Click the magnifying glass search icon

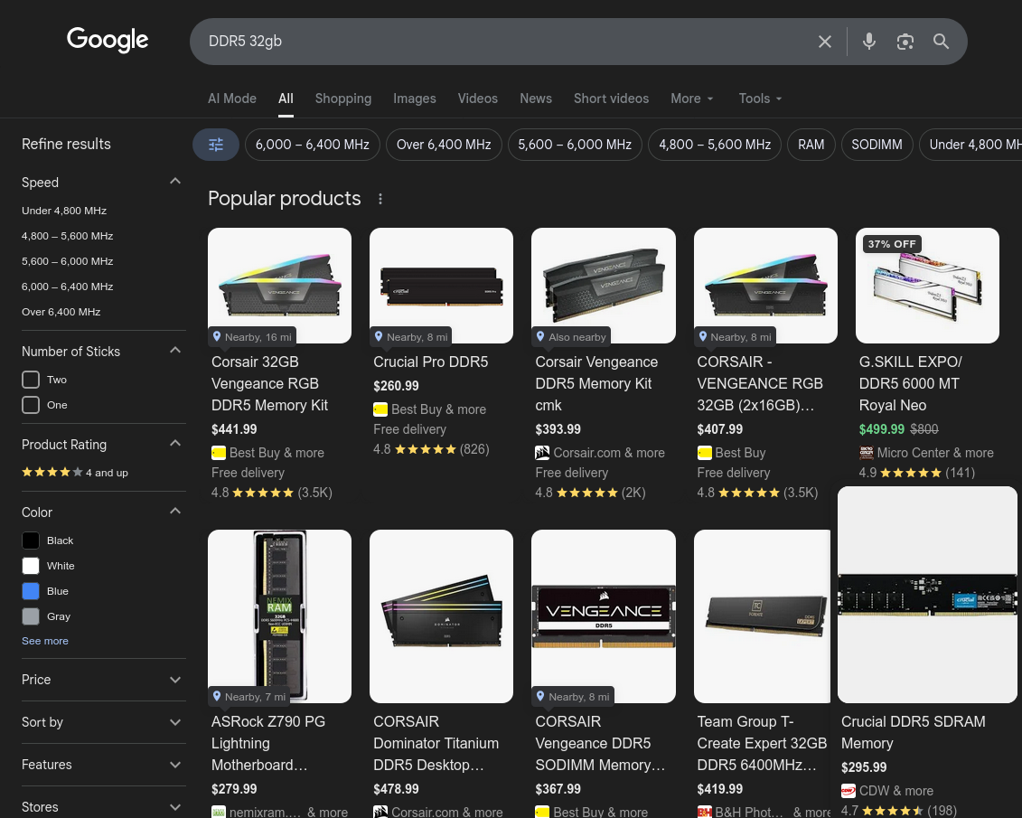point(941,42)
